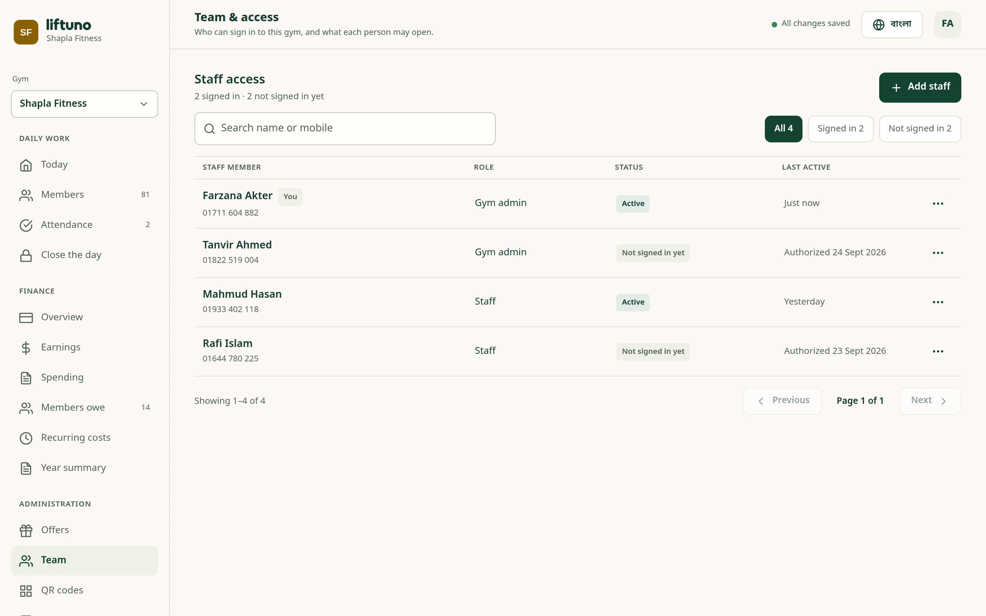This screenshot has width=986, height=616.
Task: Switch language to বাংলা
Action: [892, 24]
